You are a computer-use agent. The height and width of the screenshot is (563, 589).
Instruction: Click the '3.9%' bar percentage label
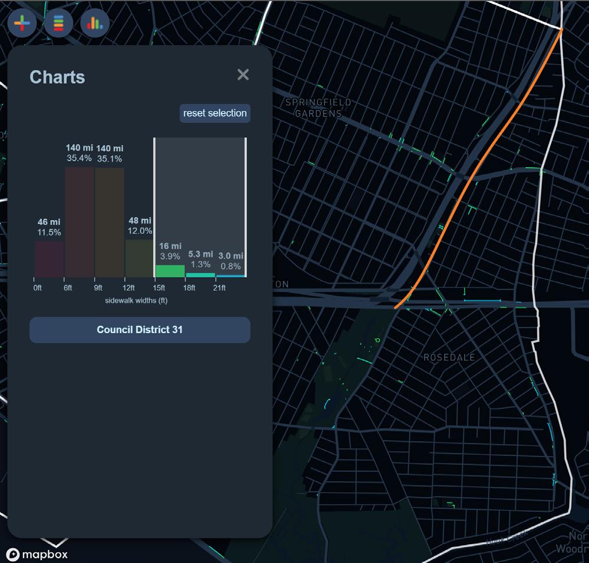(170, 256)
